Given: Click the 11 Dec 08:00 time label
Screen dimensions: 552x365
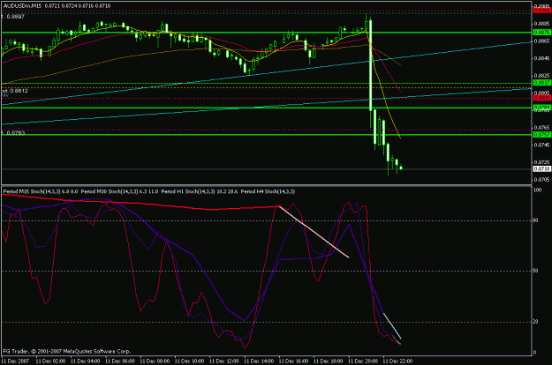Looking at the screenshot, I should (x=155, y=361).
